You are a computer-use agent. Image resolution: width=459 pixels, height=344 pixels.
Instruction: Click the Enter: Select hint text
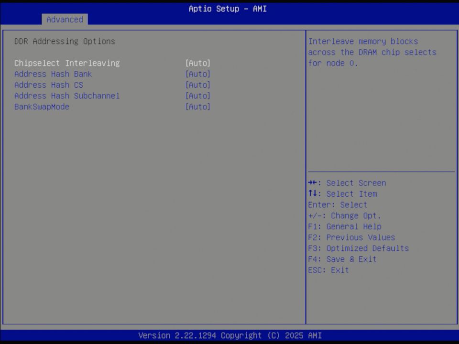click(x=338, y=204)
